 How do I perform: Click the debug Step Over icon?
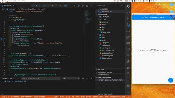point(40,5)
